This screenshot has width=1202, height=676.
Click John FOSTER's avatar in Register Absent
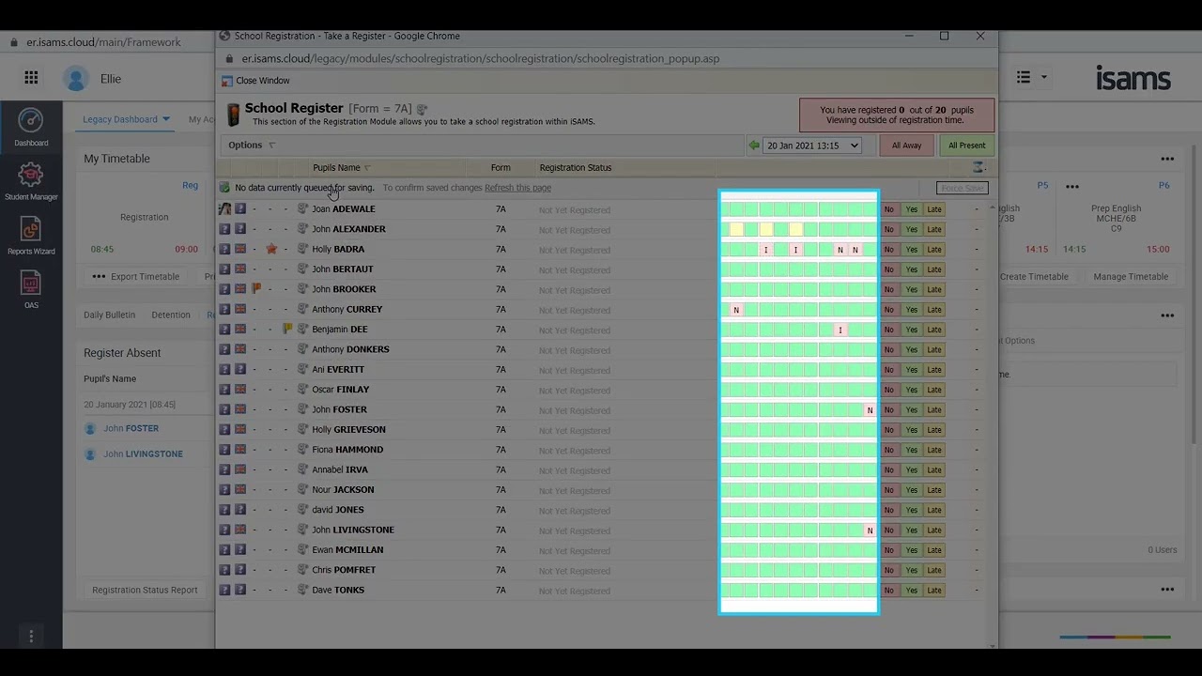(x=90, y=428)
